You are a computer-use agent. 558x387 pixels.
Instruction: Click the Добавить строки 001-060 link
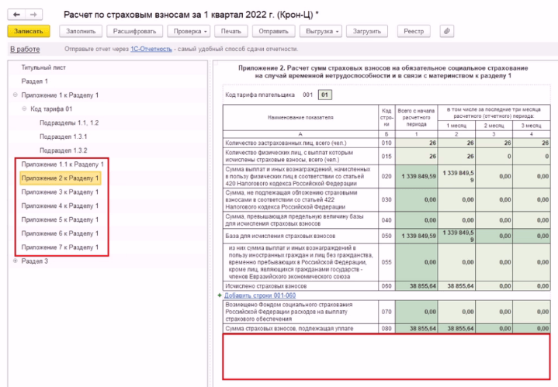tap(258, 296)
